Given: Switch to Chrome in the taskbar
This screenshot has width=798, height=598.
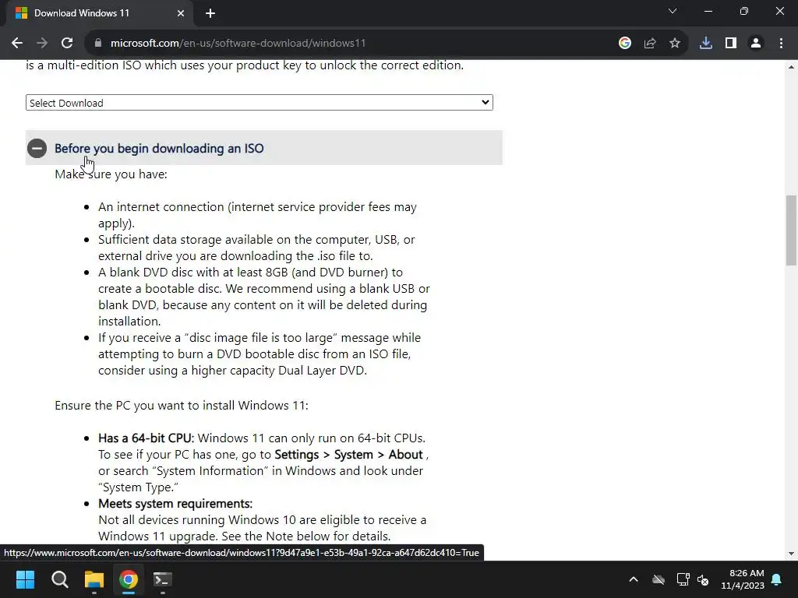Looking at the screenshot, I should click(129, 579).
